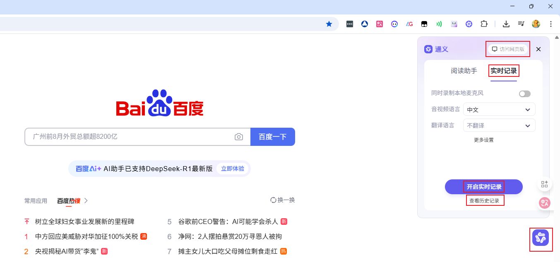Viewport: 560px width, 262px height.
Task: Click 访问网页版 button in Tongyi panel
Action: click(x=508, y=49)
